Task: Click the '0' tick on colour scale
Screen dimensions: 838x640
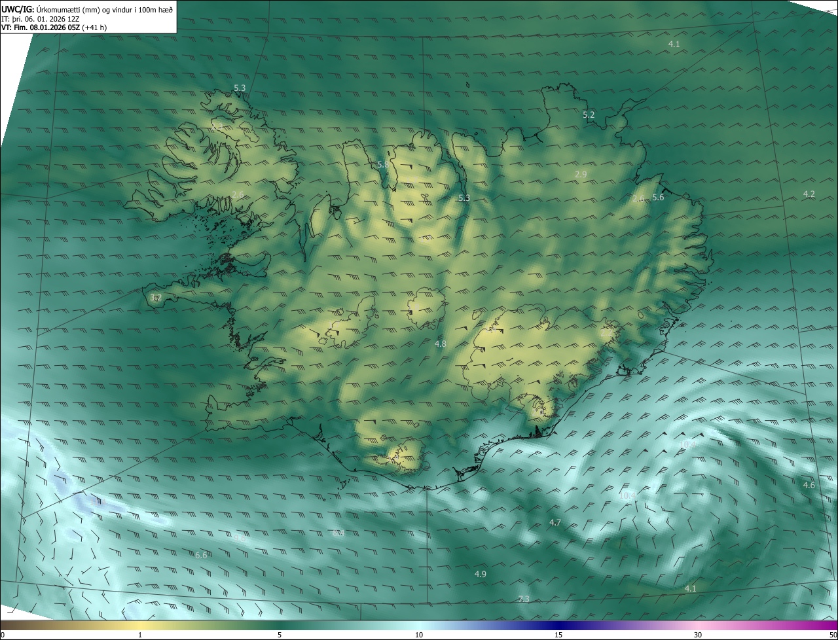Action: pyautogui.click(x=3, y=635)
